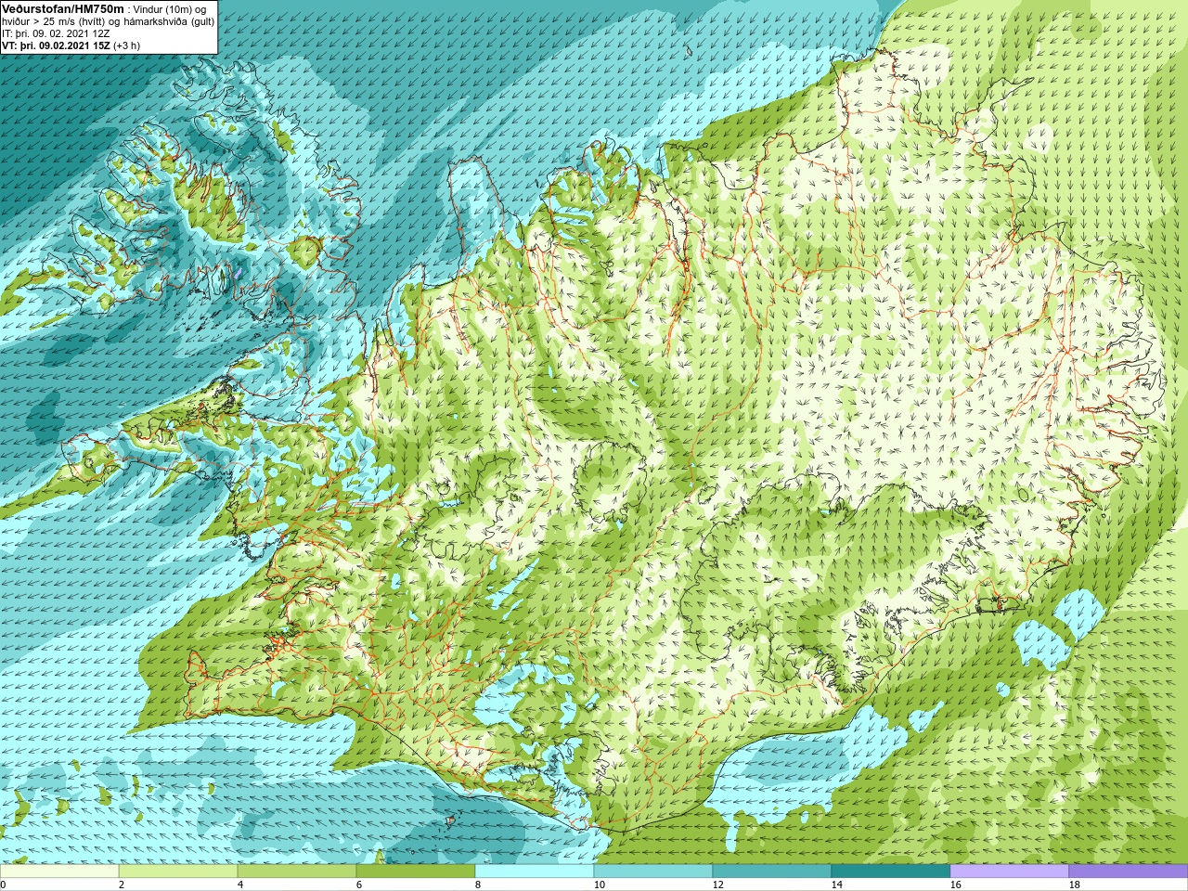Screen dimensions: 1188x891
Task: Pick the turquoise 10–12 m/s legend swatch
Action: 653,872
